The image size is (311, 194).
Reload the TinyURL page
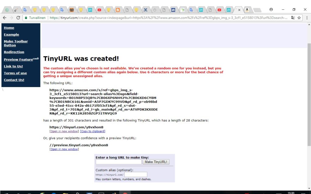pos(18,18)
